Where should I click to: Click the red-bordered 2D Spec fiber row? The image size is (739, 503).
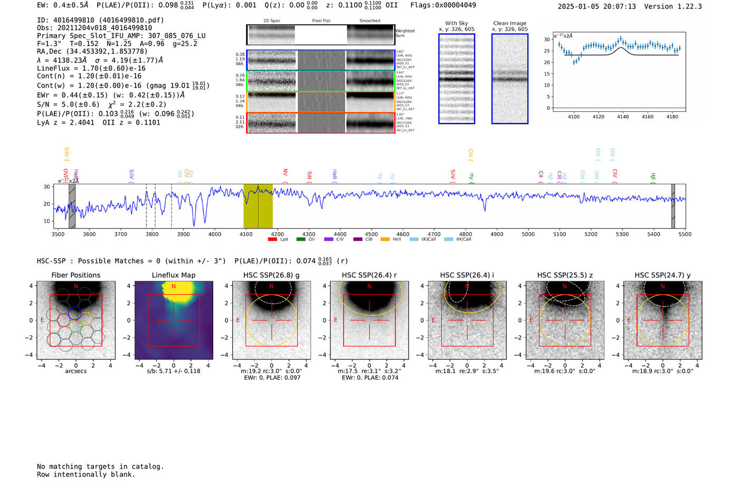[320, 123]
